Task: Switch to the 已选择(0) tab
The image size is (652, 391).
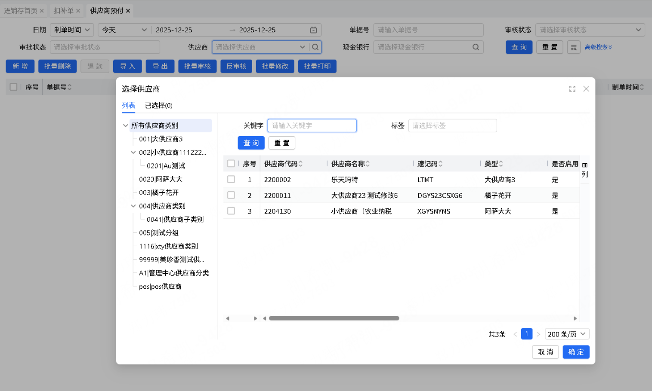Action: point(158,106)
